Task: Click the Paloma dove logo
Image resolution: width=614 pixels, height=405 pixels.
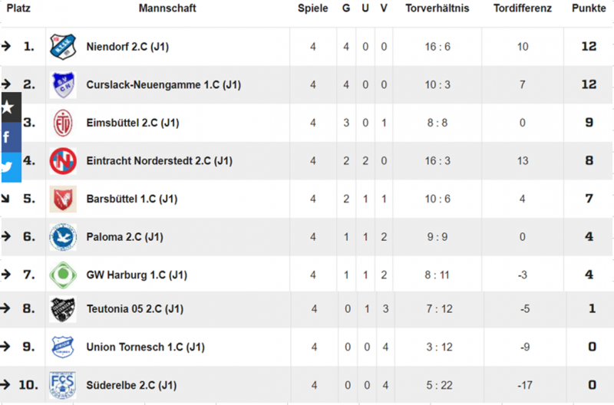Action: tap(63, 237)
